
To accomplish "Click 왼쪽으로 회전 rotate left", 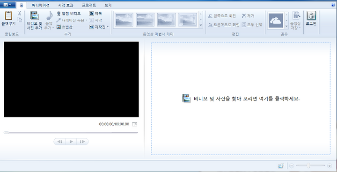I will click(222, 16).
